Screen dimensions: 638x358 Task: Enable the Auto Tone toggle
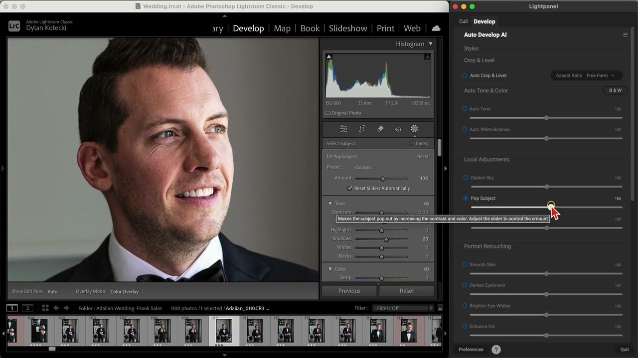click(465, 109)
